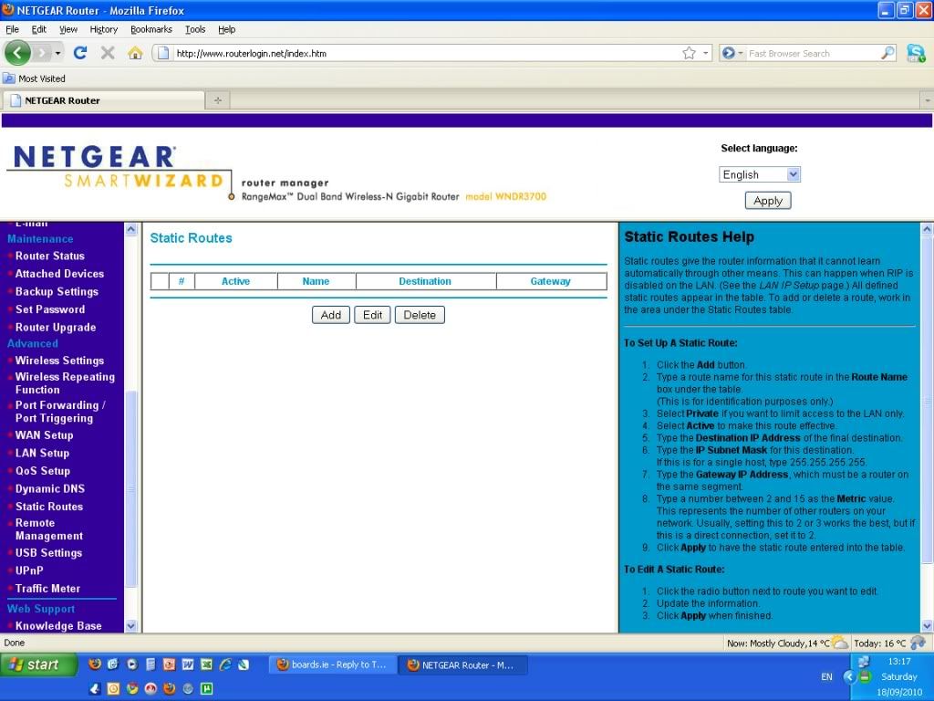This screenshot has height=701, width=934.
Task: Click the Destination column header
Action: click(x=425, y=281)
